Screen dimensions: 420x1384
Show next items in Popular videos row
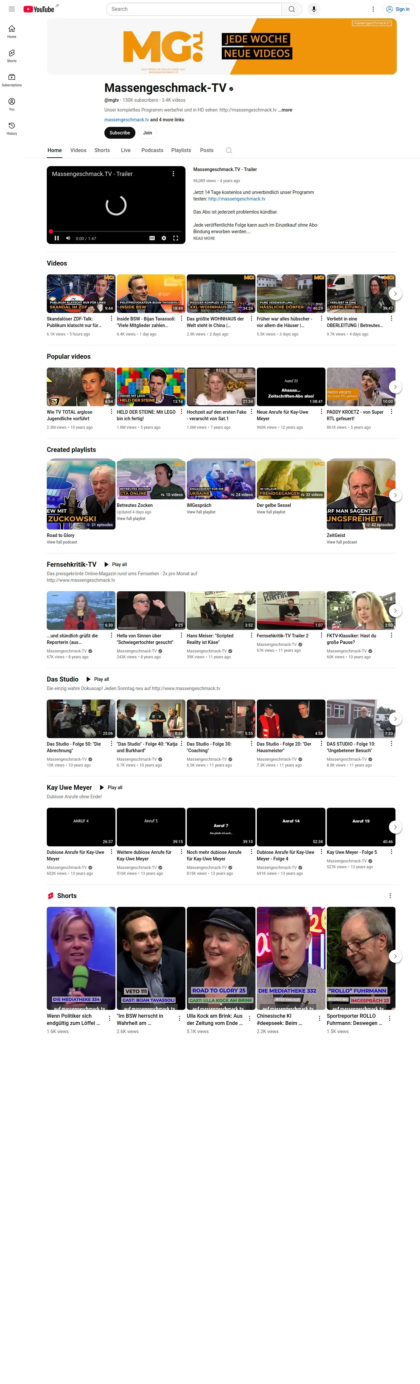[395, 387]
